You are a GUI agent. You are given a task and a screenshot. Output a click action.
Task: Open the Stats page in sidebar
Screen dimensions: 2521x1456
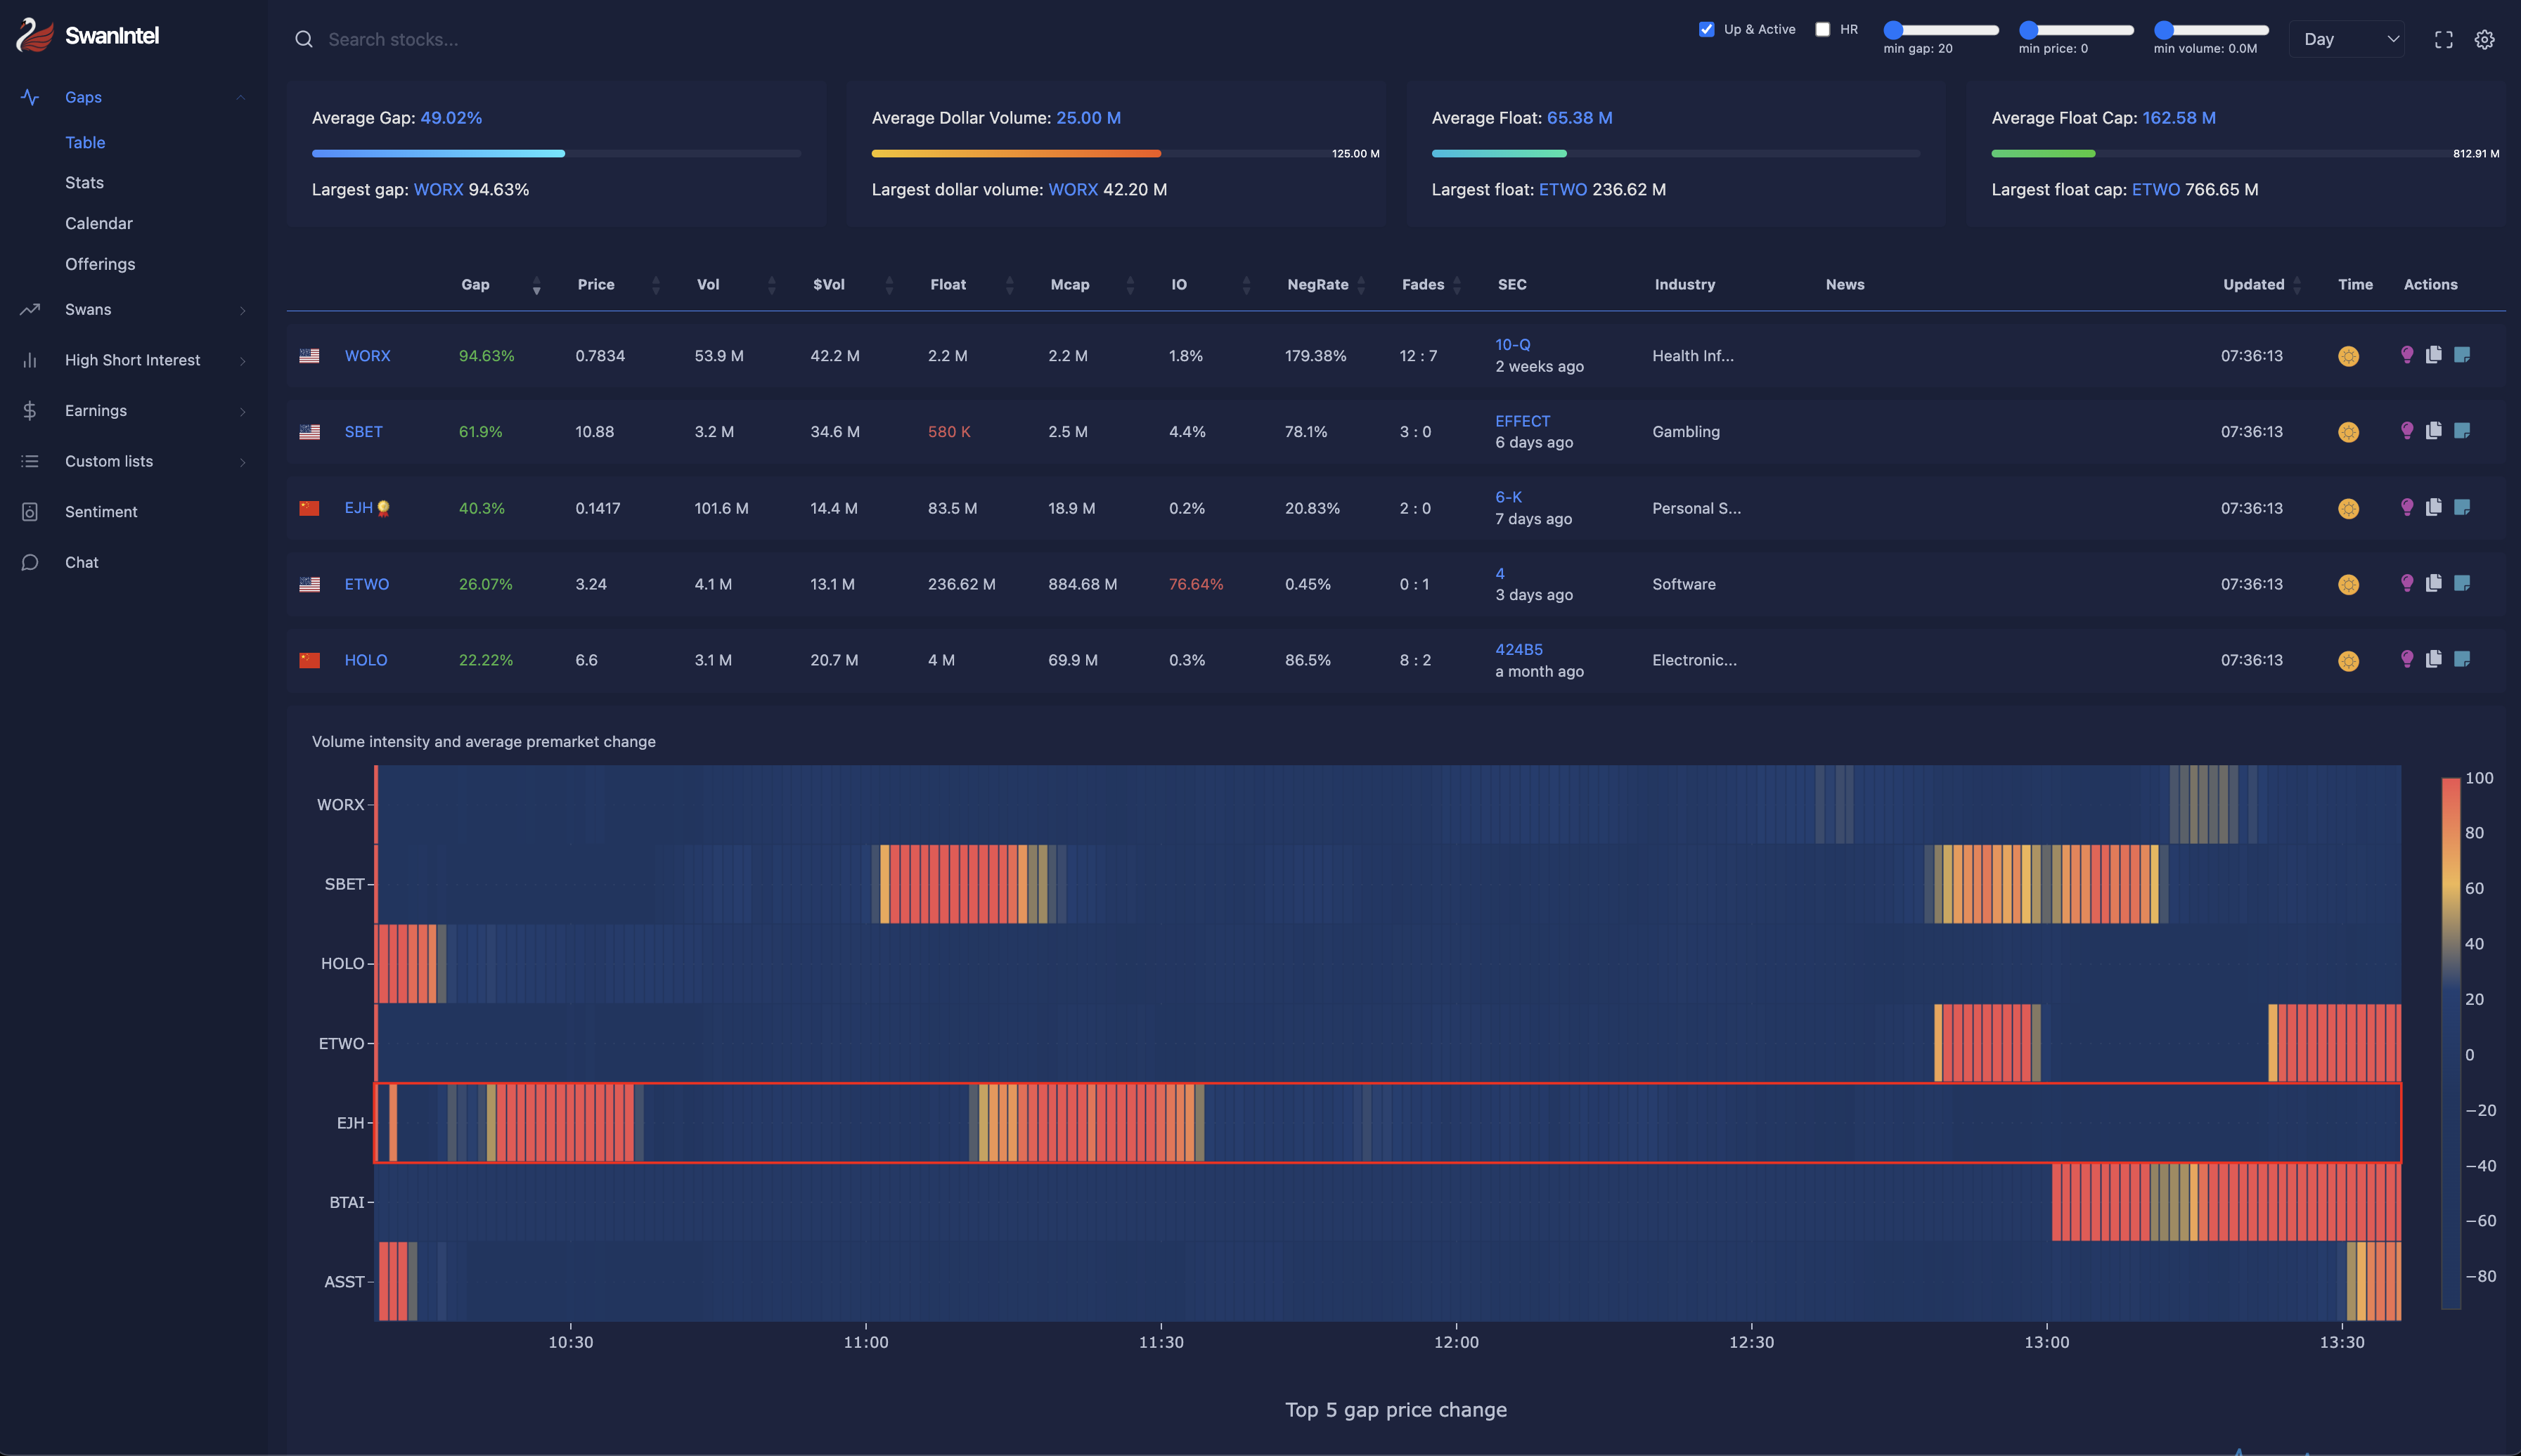pos(84,182)
